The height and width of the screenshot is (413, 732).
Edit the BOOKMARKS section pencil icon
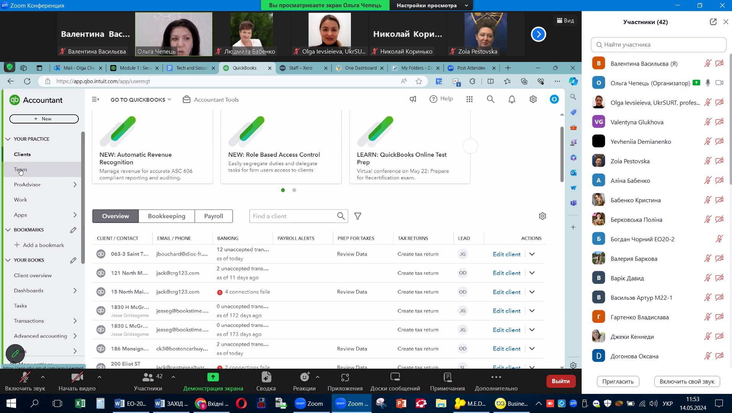click(73, 230)
